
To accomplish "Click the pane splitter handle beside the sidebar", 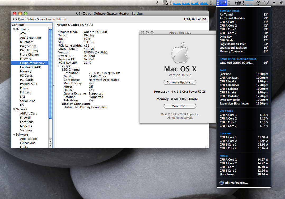I will (54, 85).
